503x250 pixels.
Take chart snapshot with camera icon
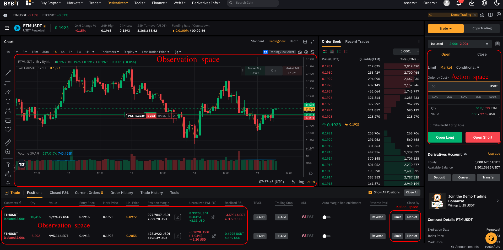300,52
